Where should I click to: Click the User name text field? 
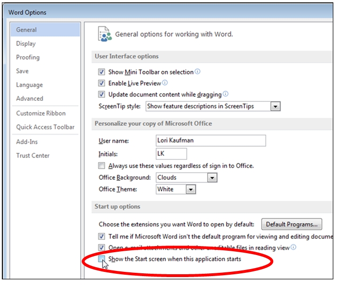coord(211,141)
